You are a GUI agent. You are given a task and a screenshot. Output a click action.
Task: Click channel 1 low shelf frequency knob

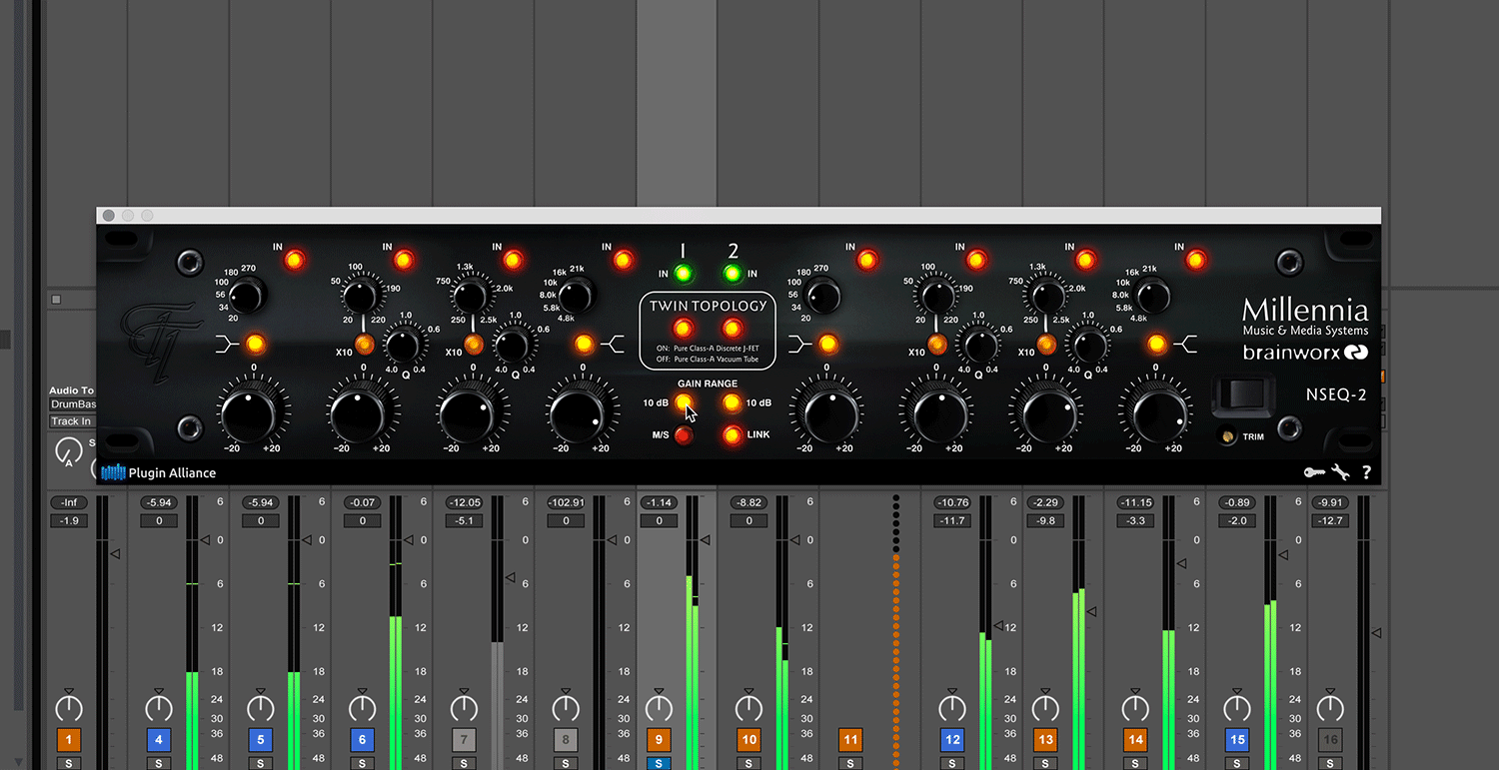(247, 295)
